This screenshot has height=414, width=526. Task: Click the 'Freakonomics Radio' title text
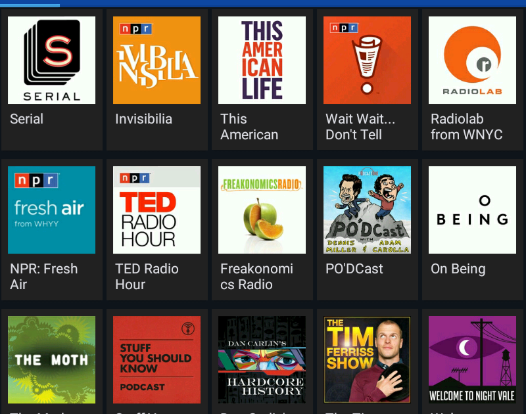256,277
